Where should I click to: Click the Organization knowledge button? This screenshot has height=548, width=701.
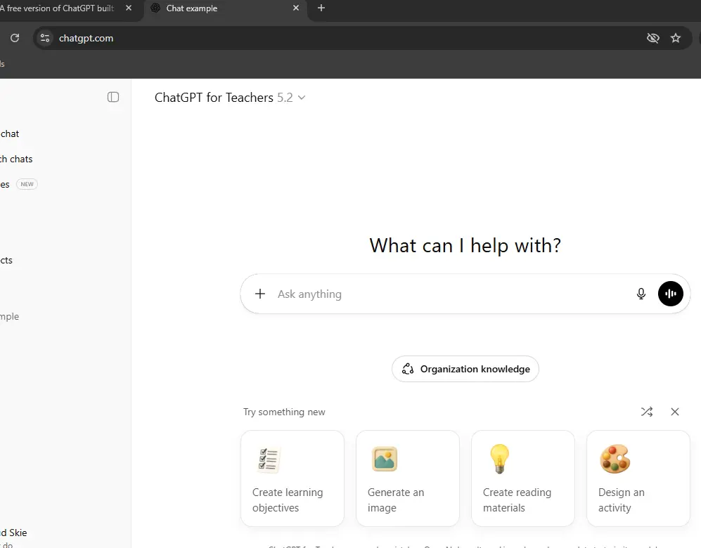pyautogui.click(x=465, y=369)
